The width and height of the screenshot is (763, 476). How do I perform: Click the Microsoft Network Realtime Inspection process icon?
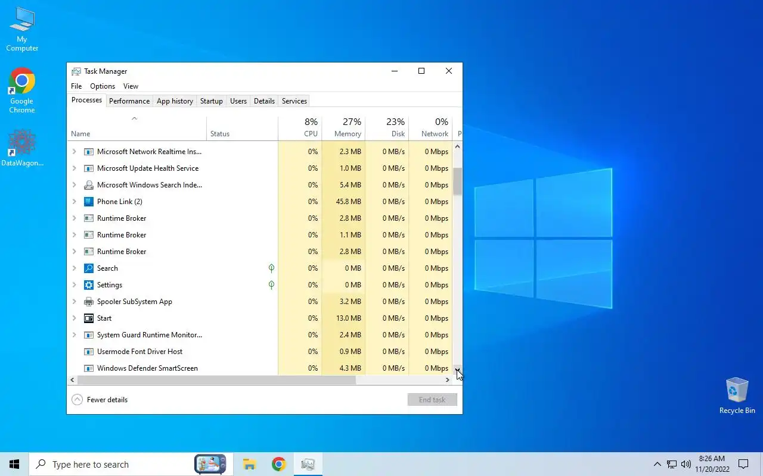click(x=89, y=152)
